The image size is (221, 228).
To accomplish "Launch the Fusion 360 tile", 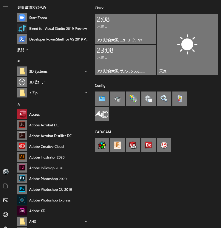I will [x=118, y=145].
